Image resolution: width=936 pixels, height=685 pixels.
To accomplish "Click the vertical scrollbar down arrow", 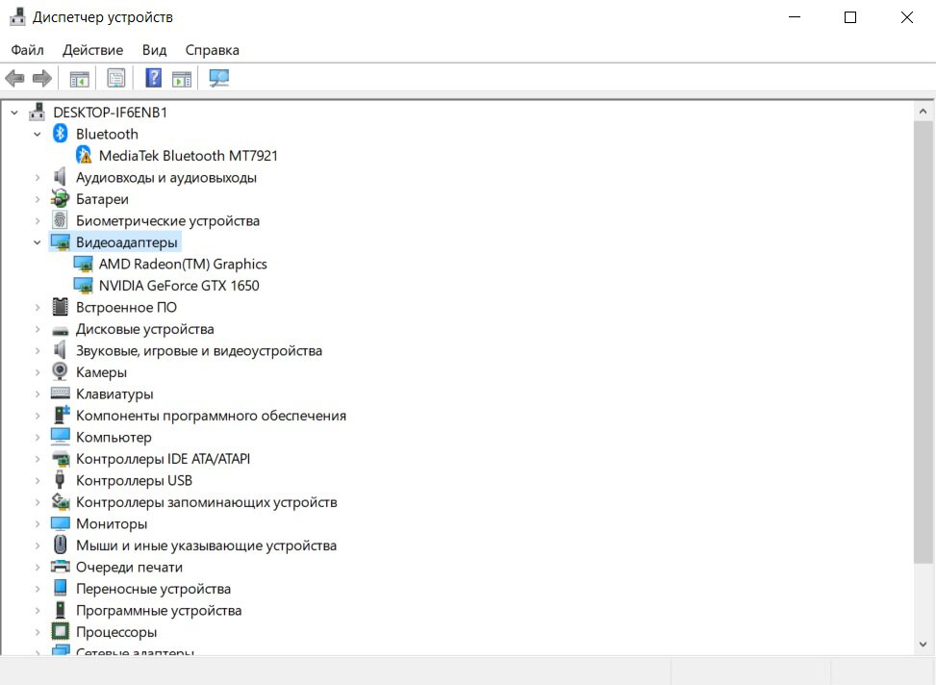I will [x=923, y=645].
